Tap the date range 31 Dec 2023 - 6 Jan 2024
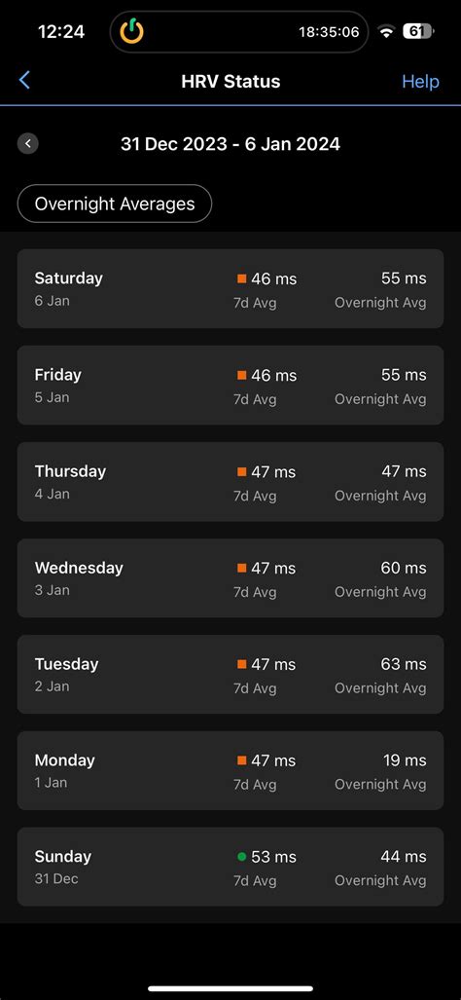The height and width of the screenshot is (1000, 461). pyautogui.click(x=230, y=144)
